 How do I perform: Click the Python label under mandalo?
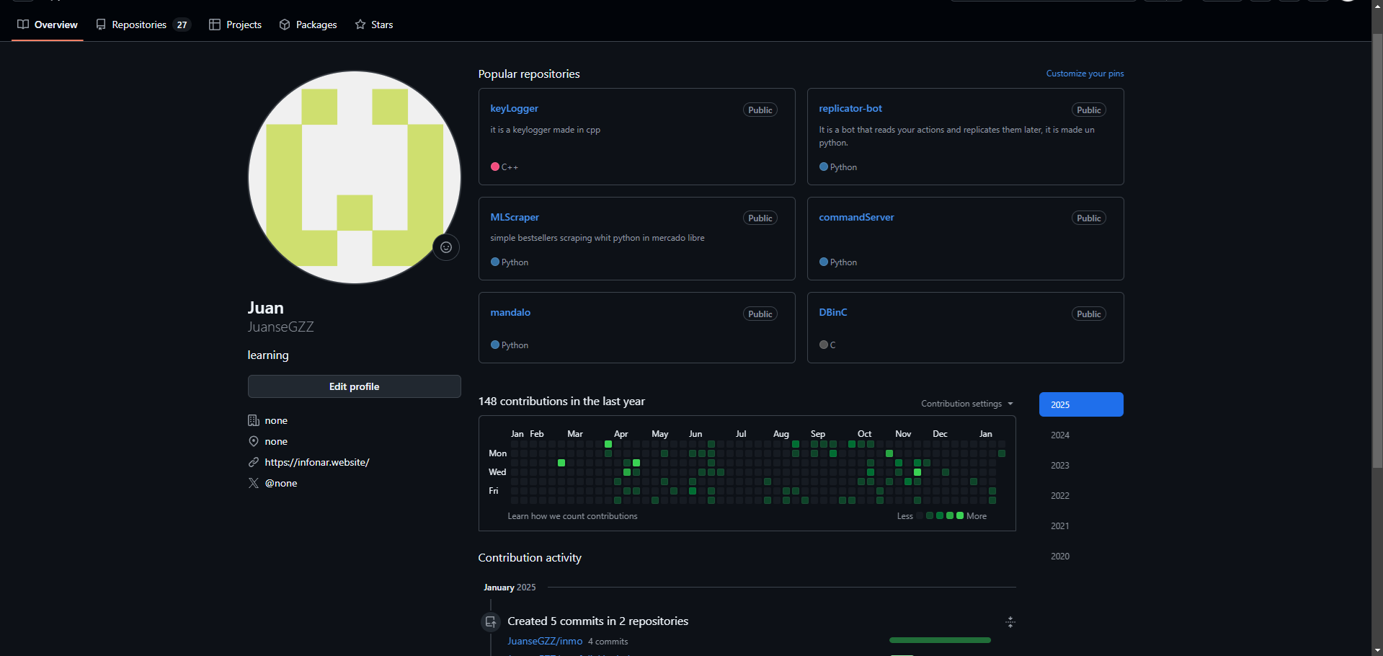(x=515, y=345)
